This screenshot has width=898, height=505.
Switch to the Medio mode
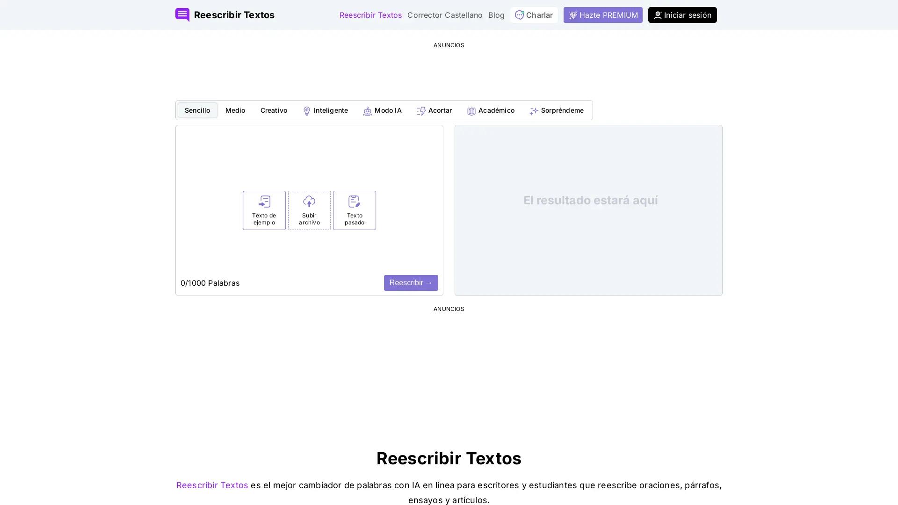(235, 110)
